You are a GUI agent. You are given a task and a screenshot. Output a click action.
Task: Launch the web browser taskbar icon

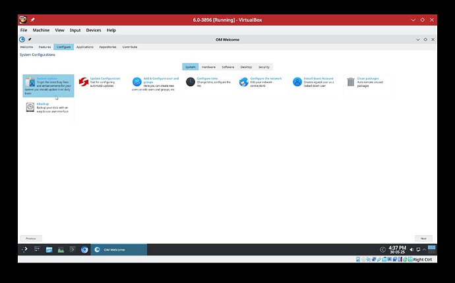pos(84,249)
